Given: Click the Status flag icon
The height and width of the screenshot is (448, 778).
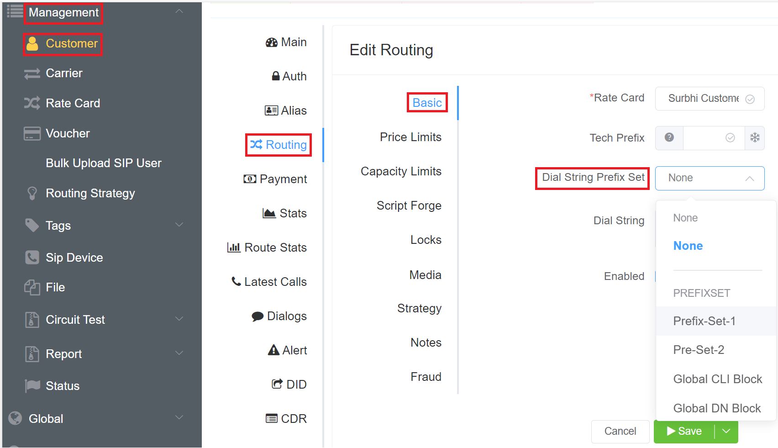Looking at the screenshot, I should (32, 386).
